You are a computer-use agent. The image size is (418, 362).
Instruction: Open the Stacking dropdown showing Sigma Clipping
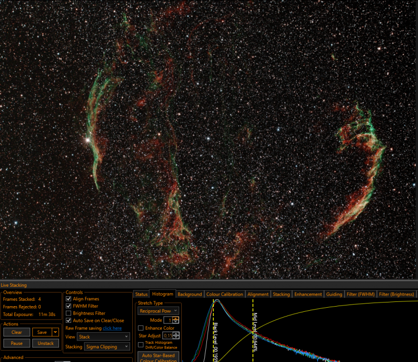pos(107,346)
